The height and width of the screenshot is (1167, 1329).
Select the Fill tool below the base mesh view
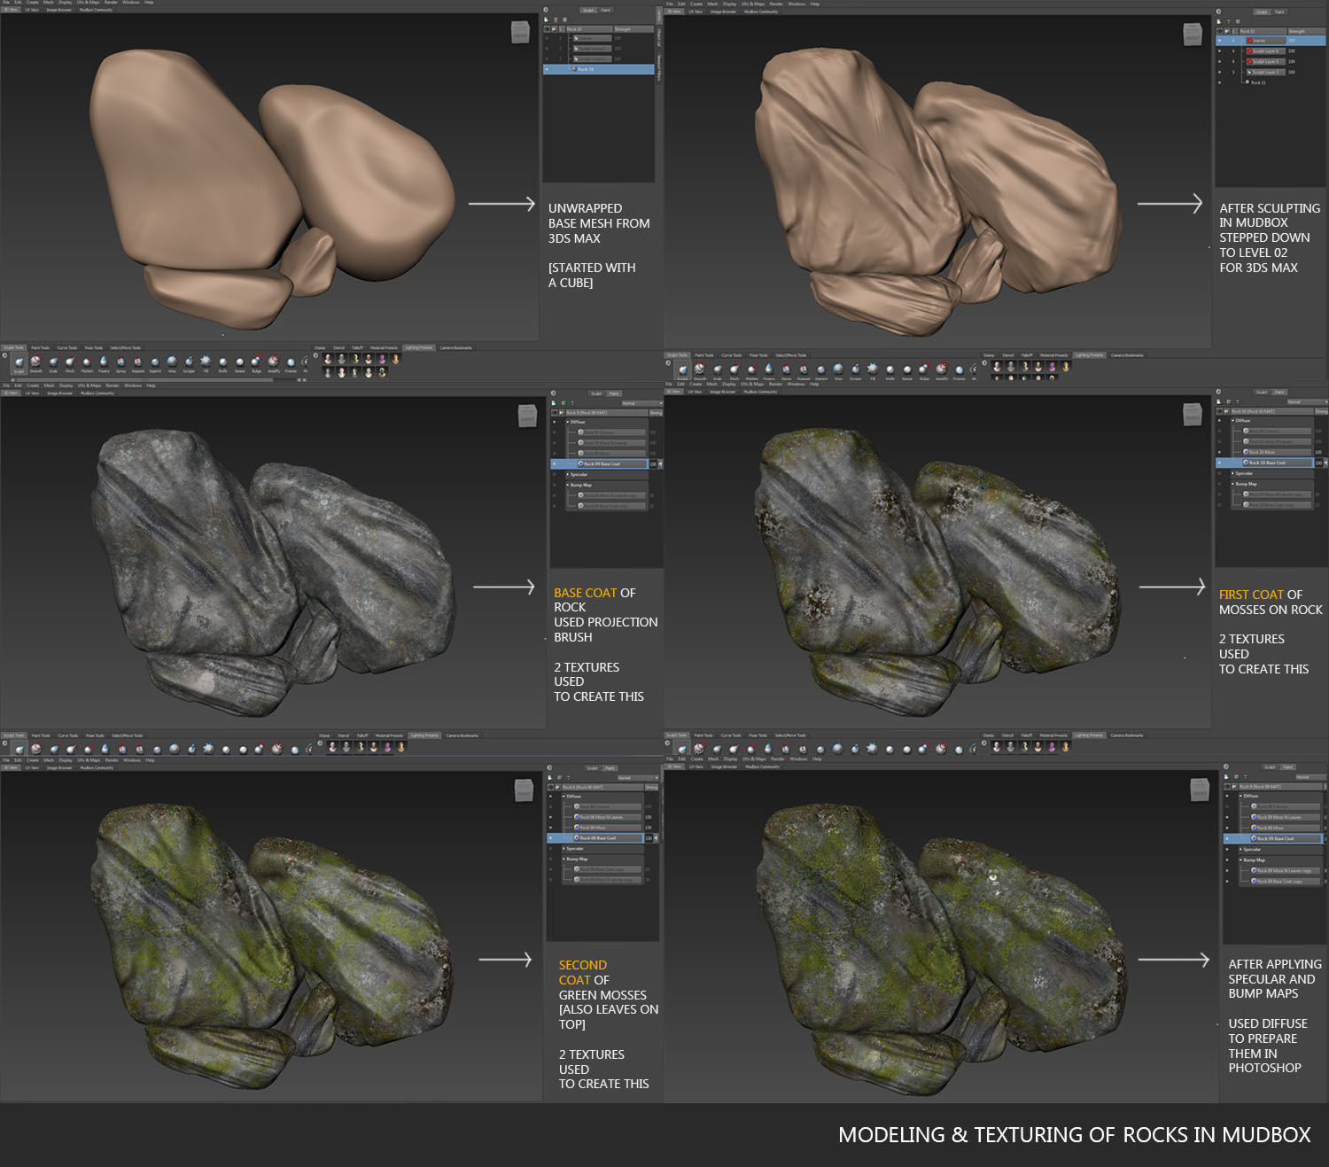(x=206, y=362)
